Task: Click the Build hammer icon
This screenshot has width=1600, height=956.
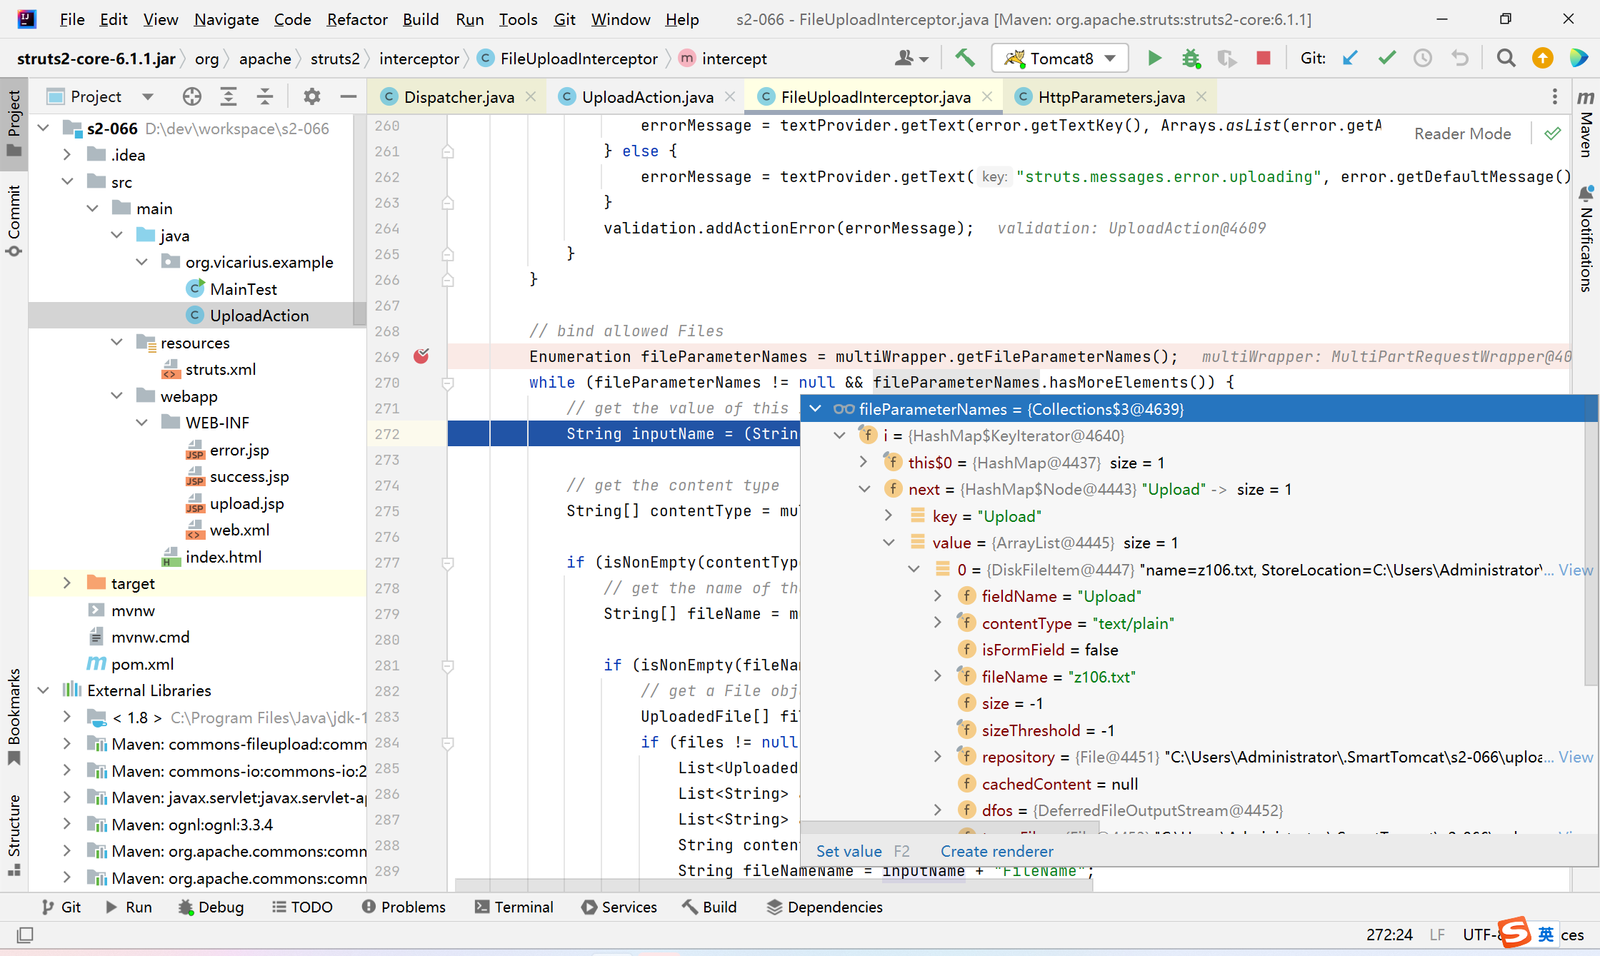Action: [965, 59]
